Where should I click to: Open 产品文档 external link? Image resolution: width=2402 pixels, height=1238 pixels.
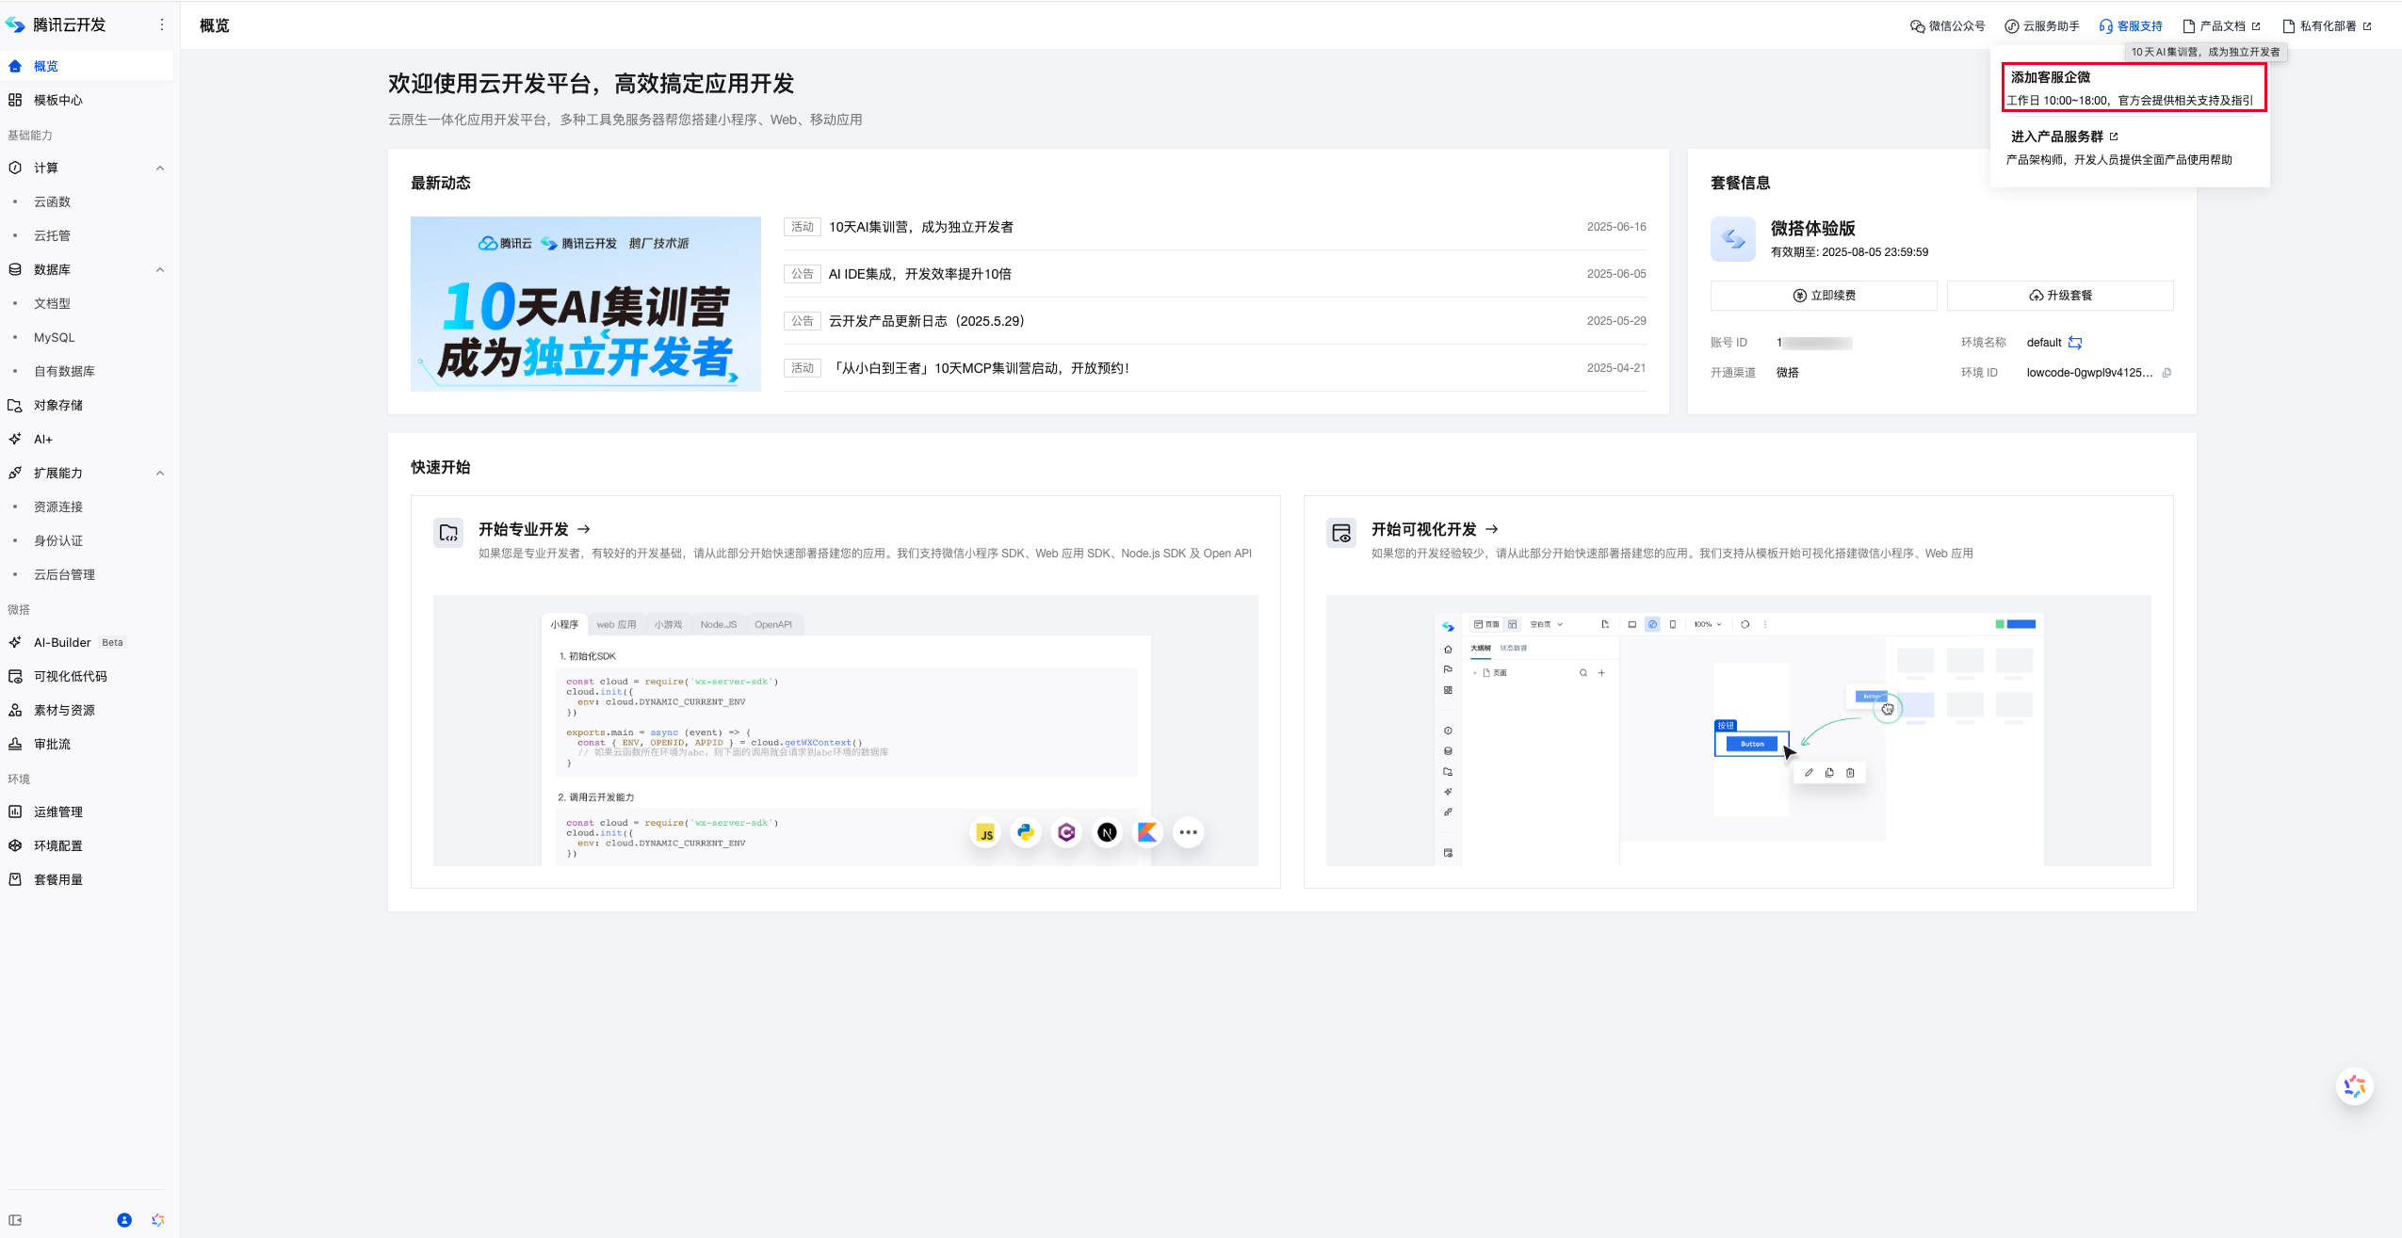[x=2221, y=26]
